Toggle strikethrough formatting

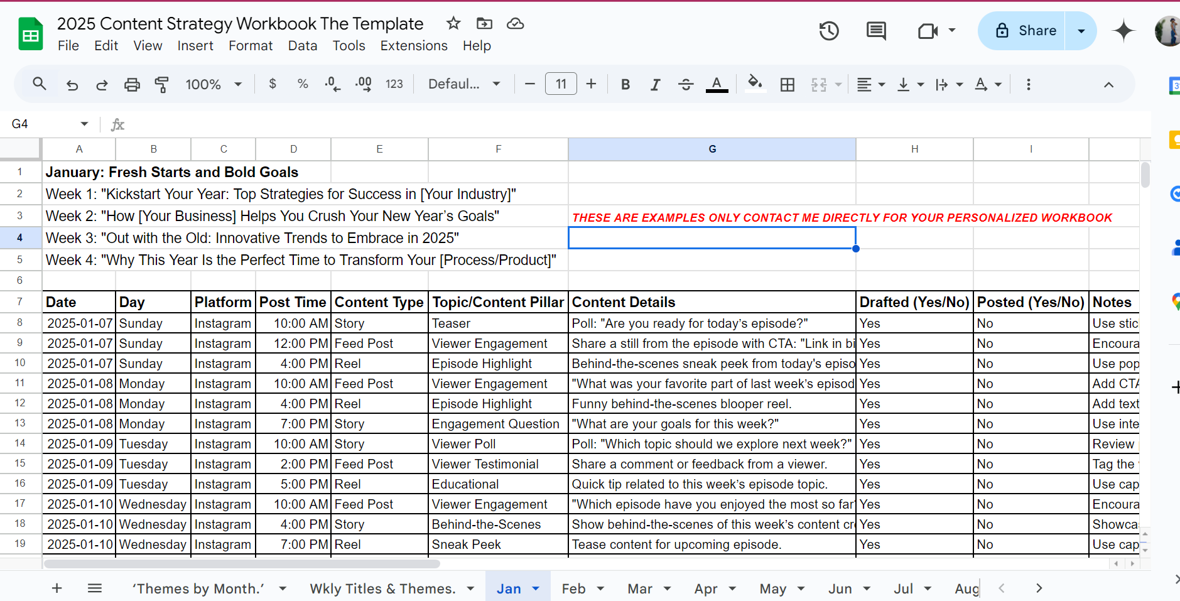pyautogui.click(x=686, y=84)
